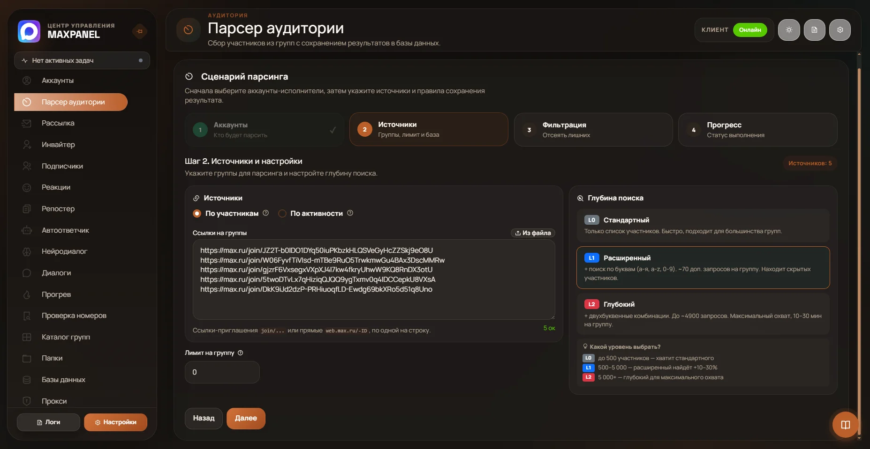Open Настройки button in sidebar
Viewport: 870px width, 449px height.
[x=115, y=422]
